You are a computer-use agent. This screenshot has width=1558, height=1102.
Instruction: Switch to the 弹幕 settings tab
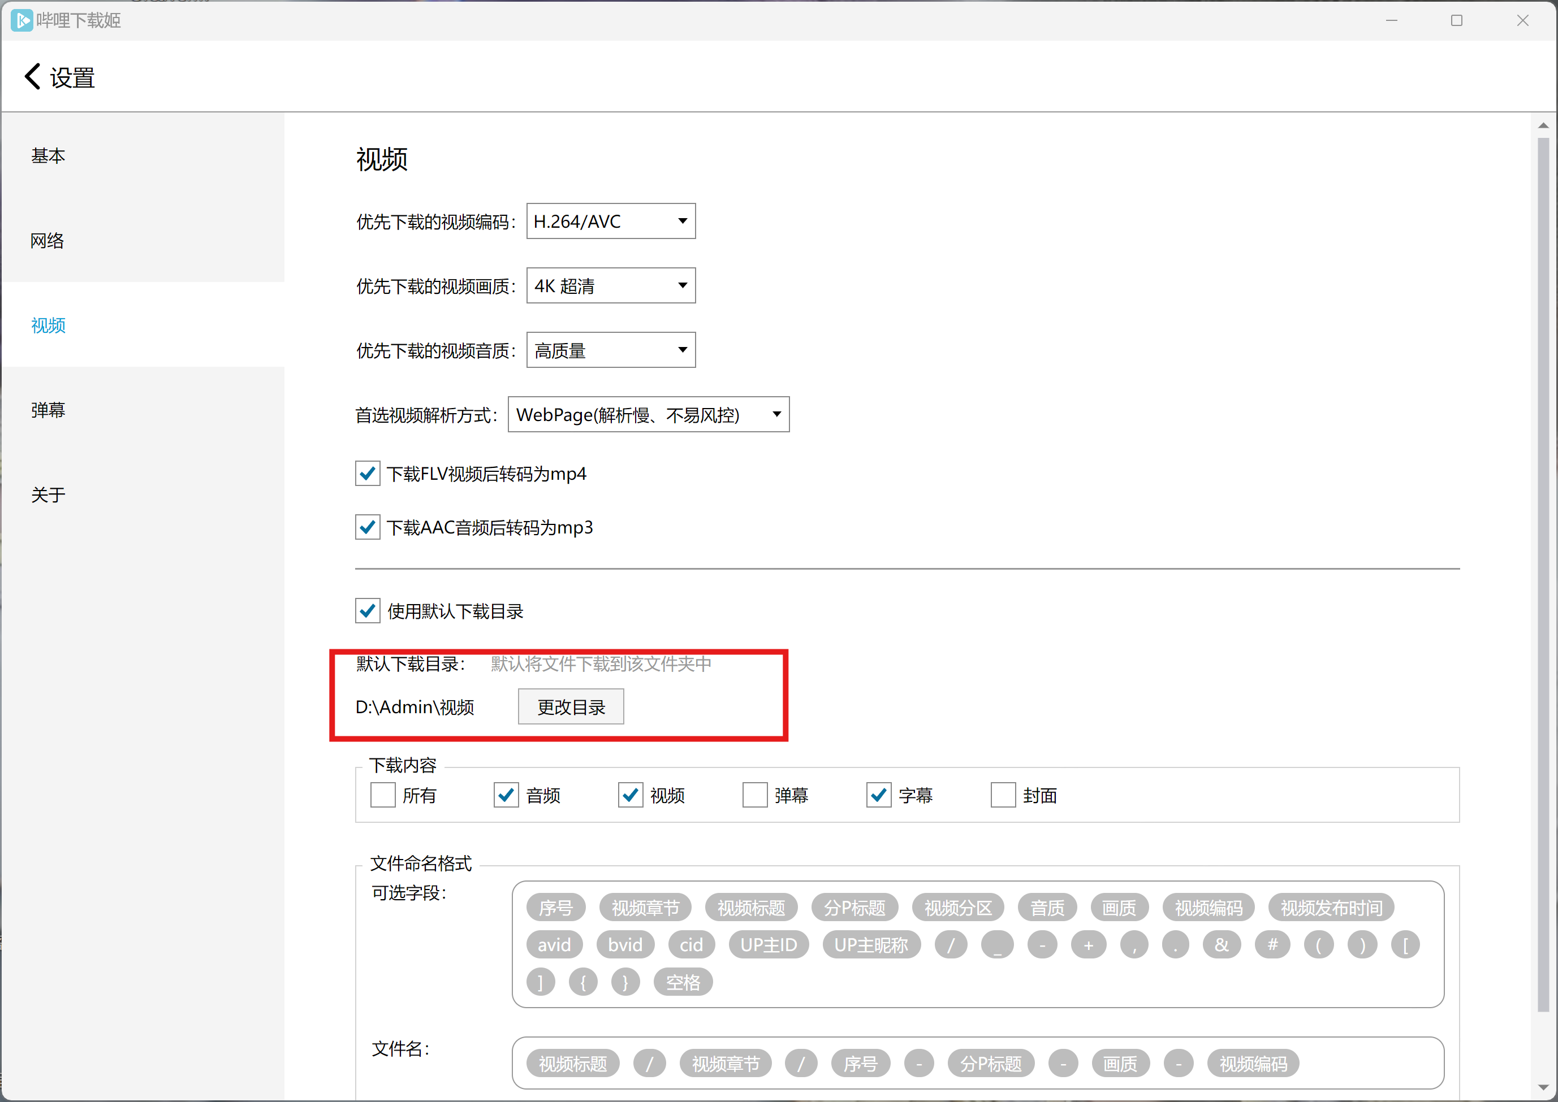pyautogui.click(x=48, y=410)
